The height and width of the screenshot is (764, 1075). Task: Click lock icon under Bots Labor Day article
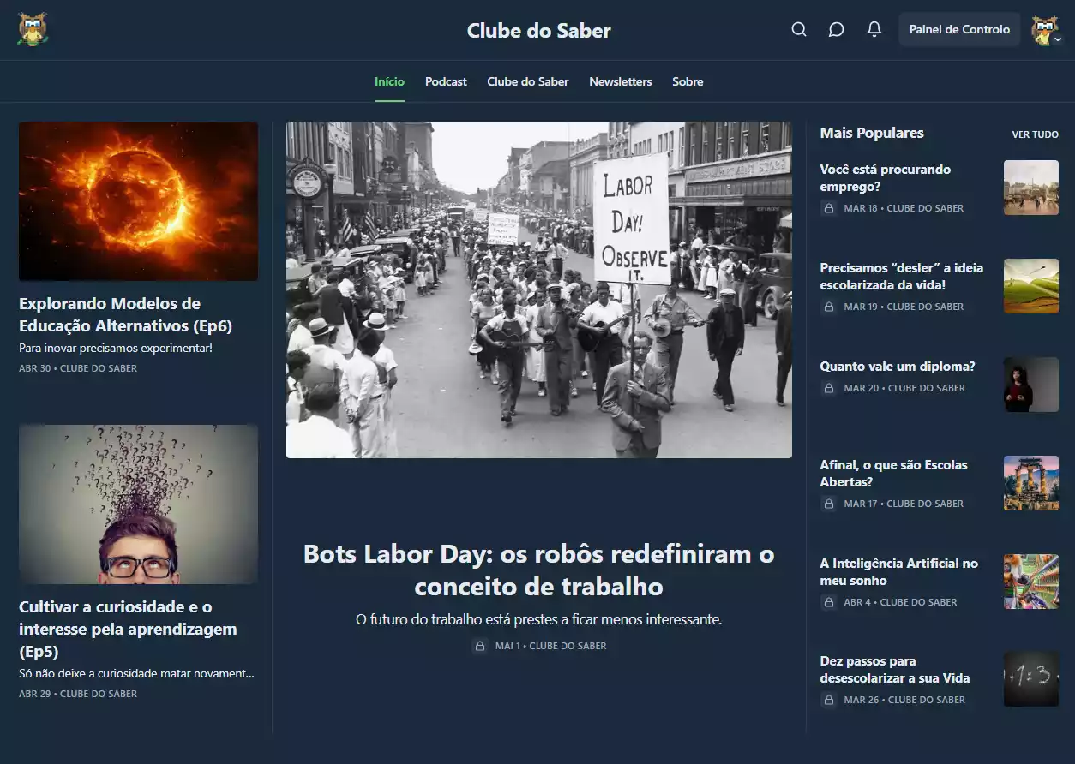click(480, 646)
